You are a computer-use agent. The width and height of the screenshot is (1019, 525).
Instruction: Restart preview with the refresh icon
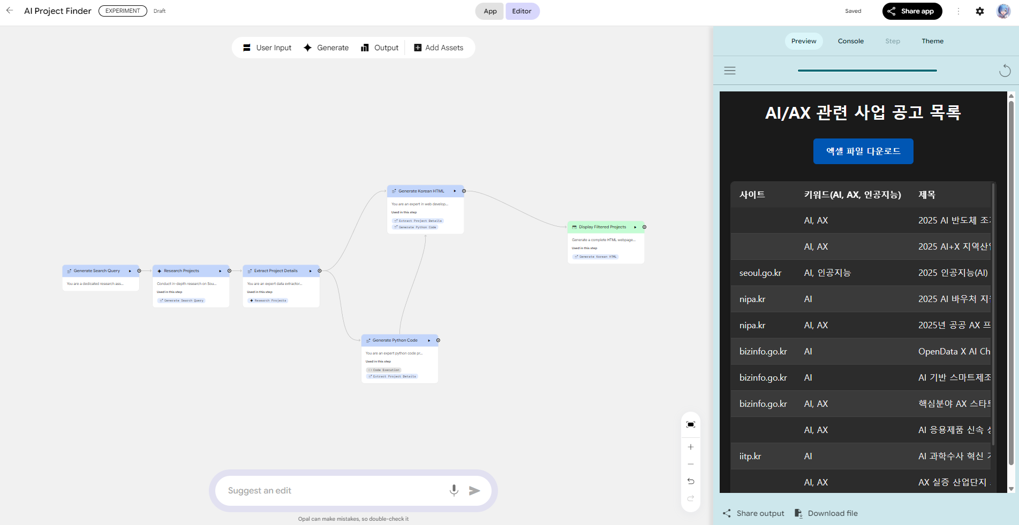tap(1005, 71)
